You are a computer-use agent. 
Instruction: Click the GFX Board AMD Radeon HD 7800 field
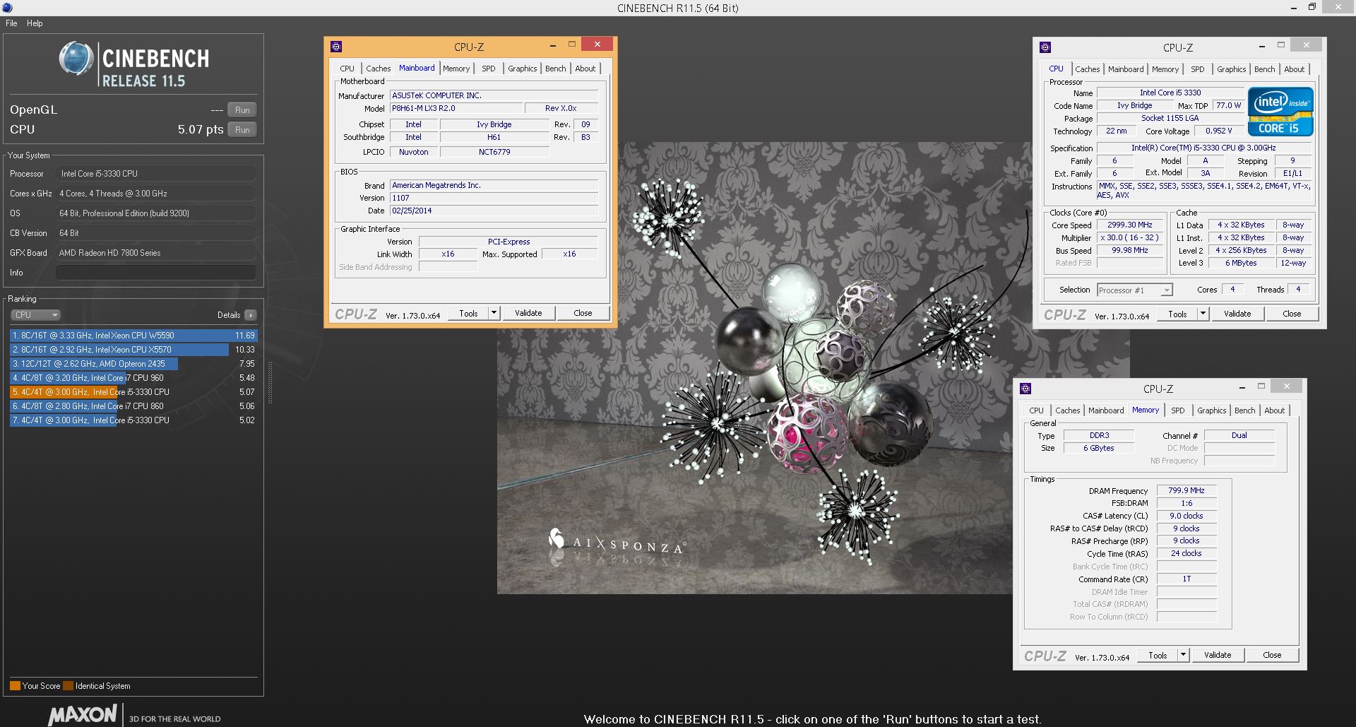[155, 253]
